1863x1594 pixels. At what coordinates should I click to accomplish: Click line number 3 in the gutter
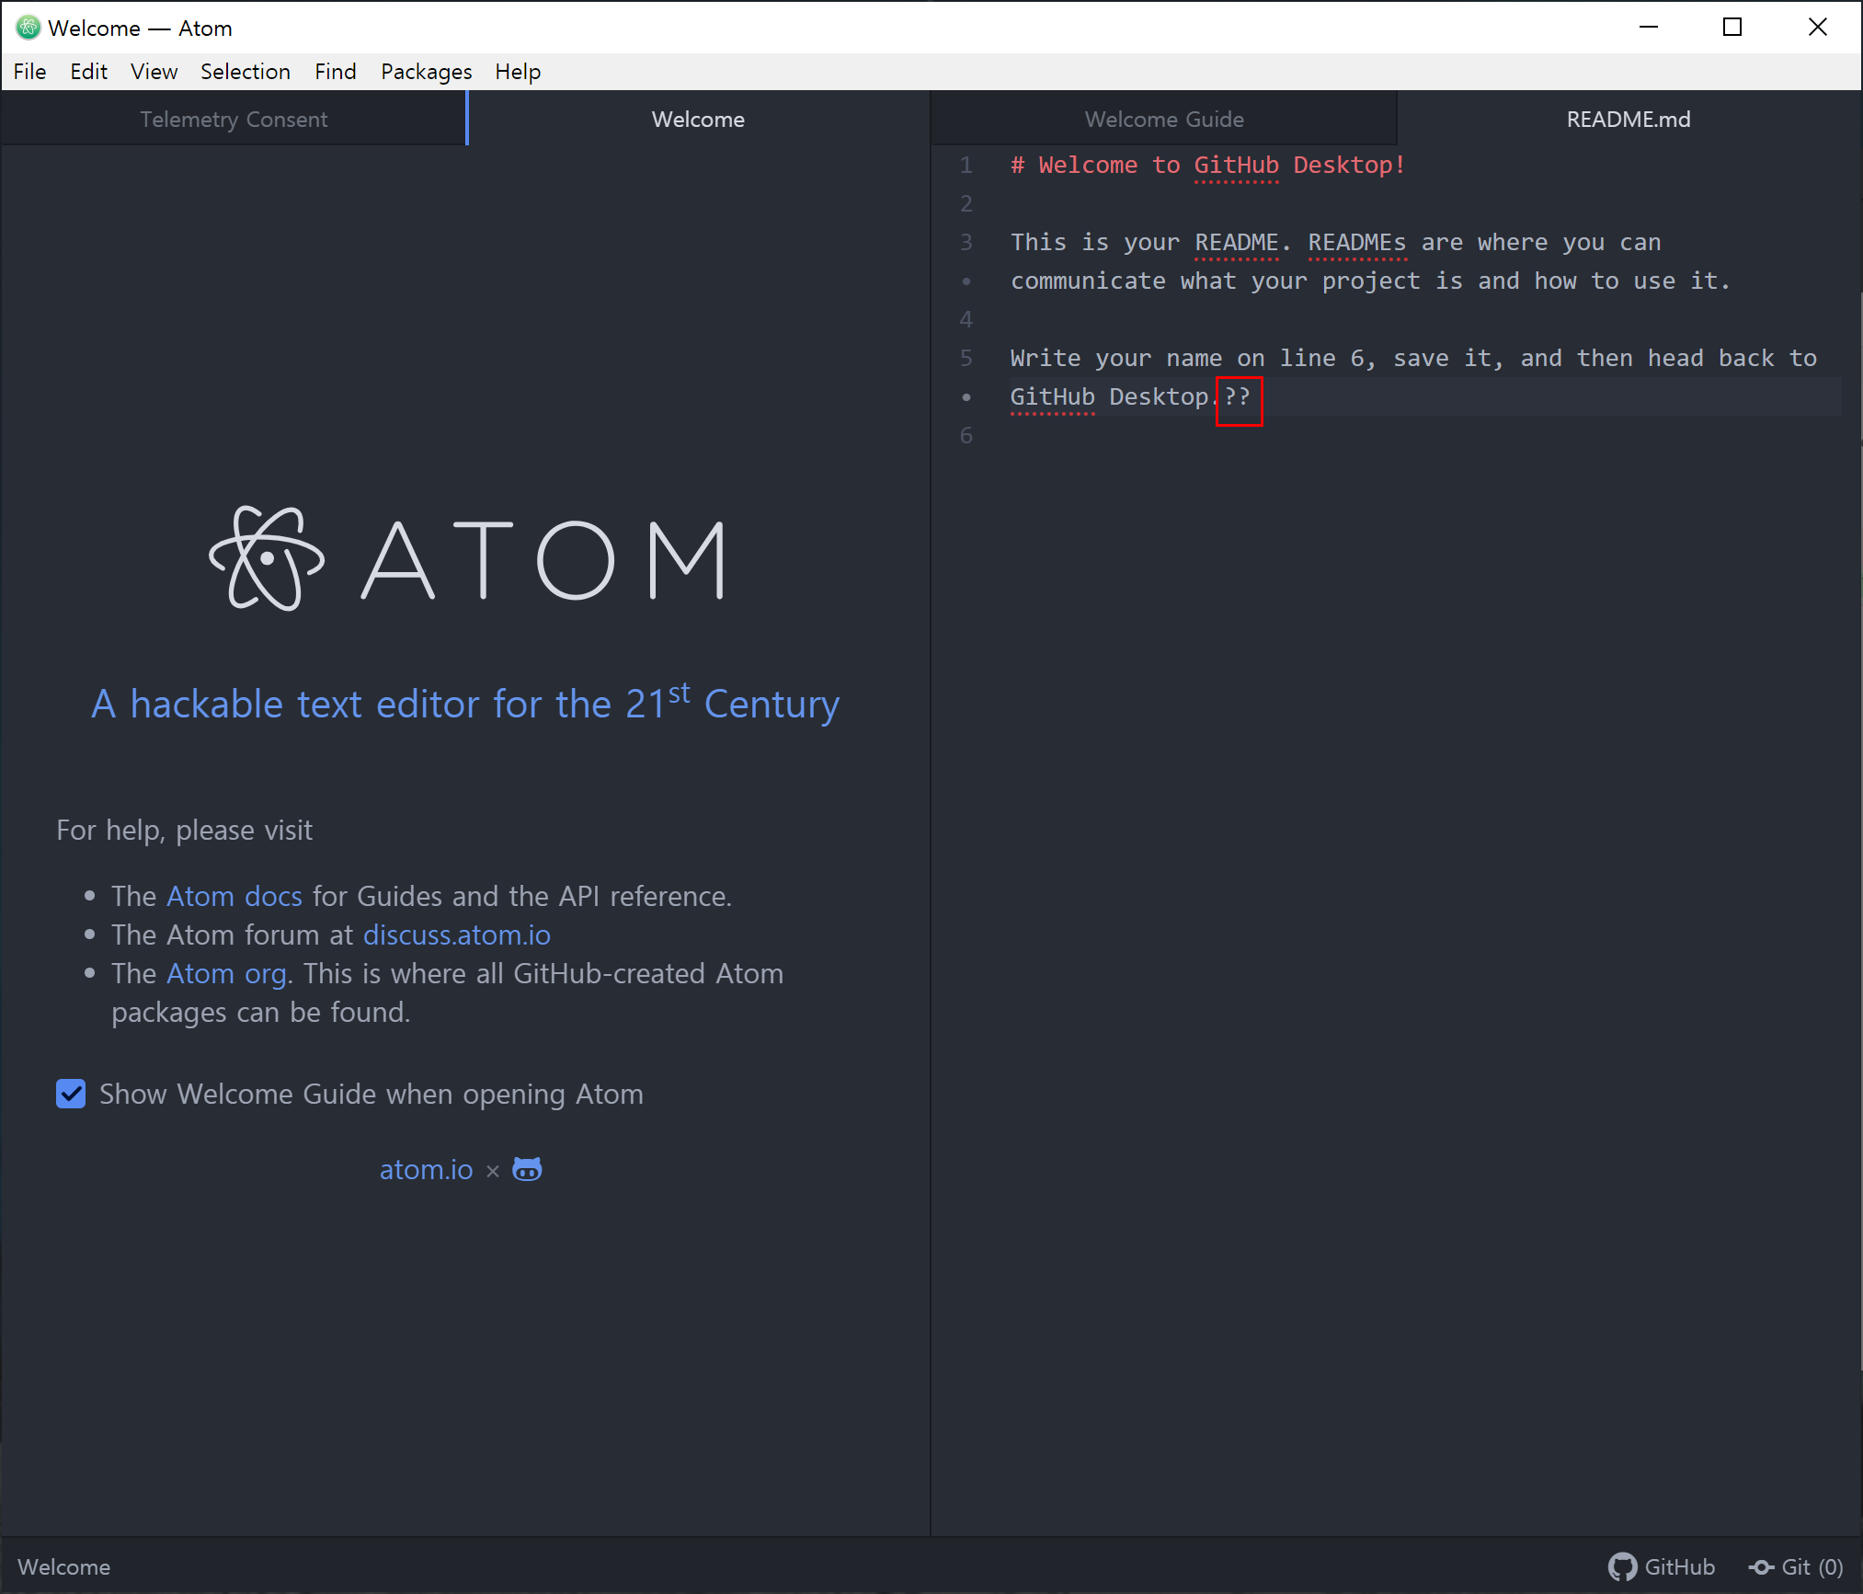click(x=966, y=242)
